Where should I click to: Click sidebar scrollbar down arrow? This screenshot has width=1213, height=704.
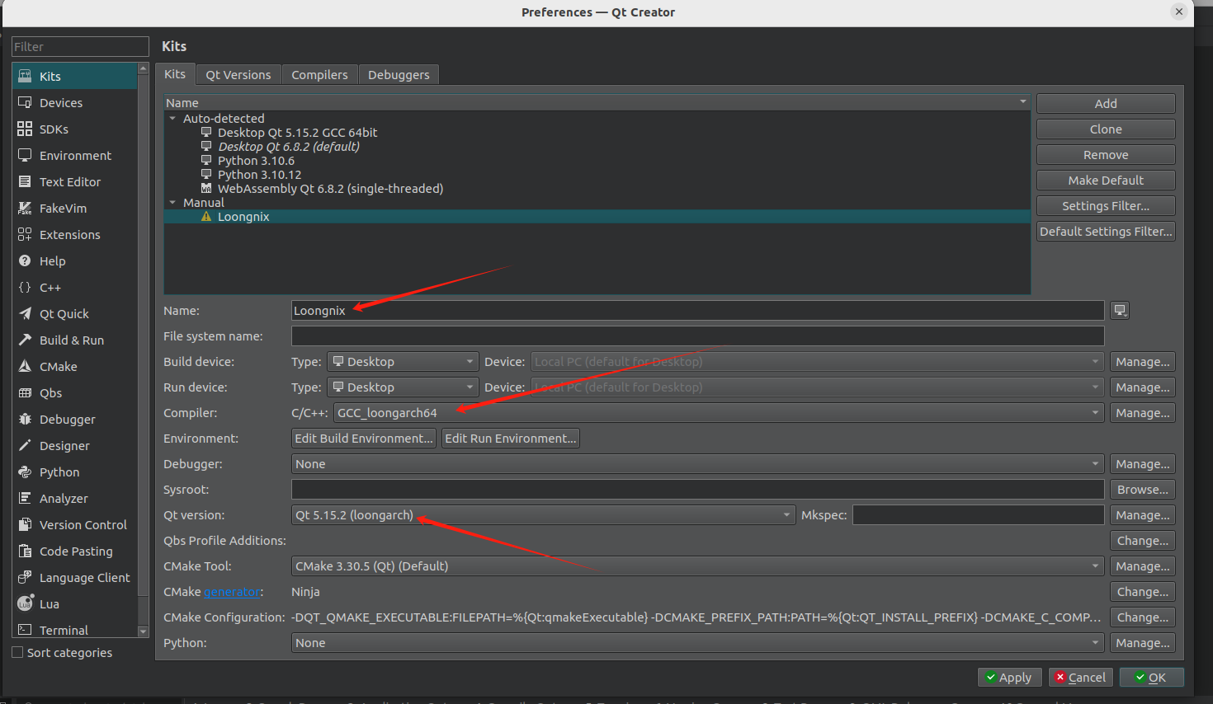coord(143,631)
